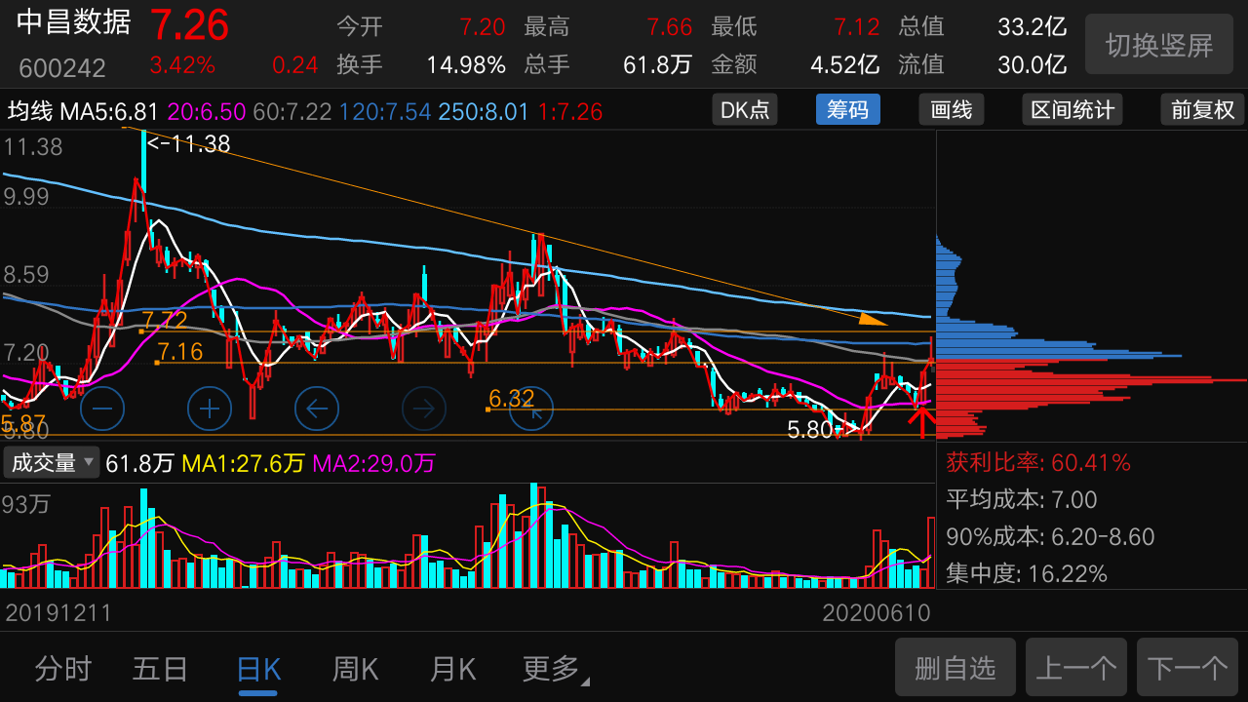
Task: Tap the circled diagonal arrow icon
Action: click(x=531, y=409)
